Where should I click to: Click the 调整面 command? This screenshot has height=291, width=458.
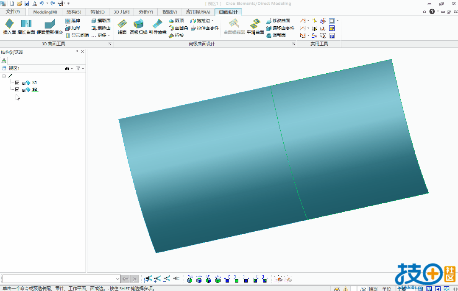276,35
